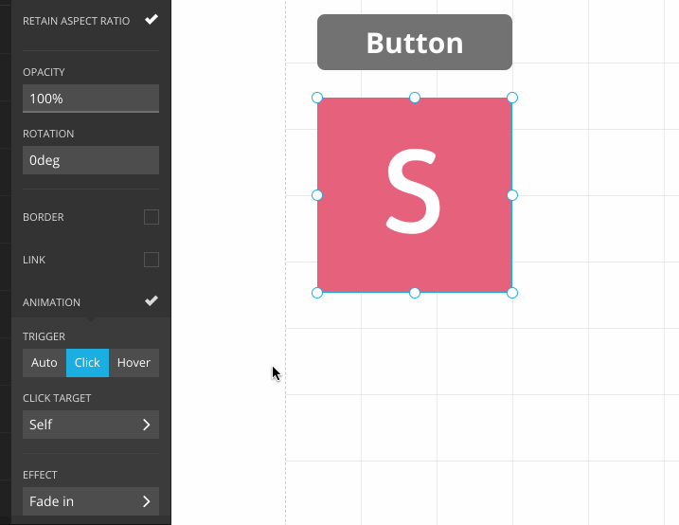Click the bottom-right resize handle
679x525 pixels.
512,293
